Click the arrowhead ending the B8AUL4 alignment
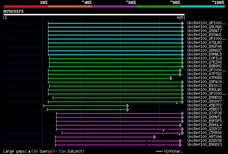 tap(181, 125)
